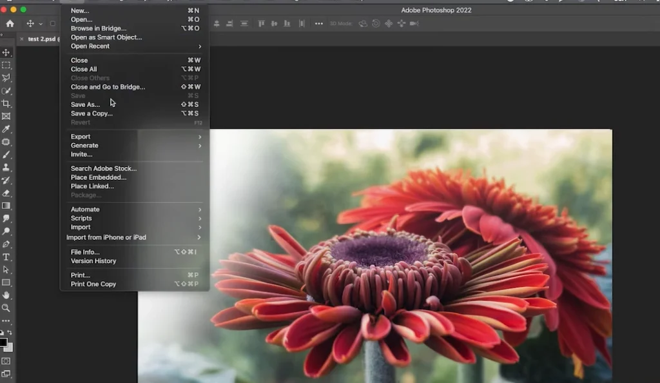Viewport: 660px width, 383px height.
Task: Pick the Eyedropper tool
Action: tap(6, 129)
